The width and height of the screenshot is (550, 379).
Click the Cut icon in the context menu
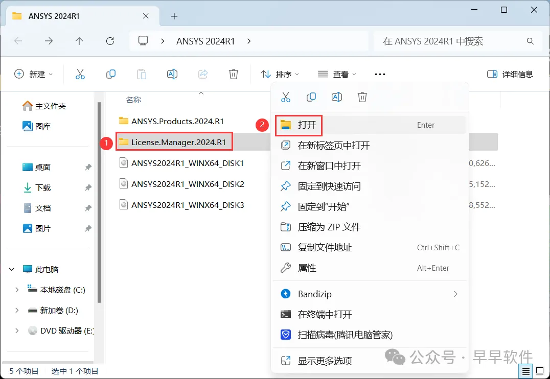pos(286,97)
